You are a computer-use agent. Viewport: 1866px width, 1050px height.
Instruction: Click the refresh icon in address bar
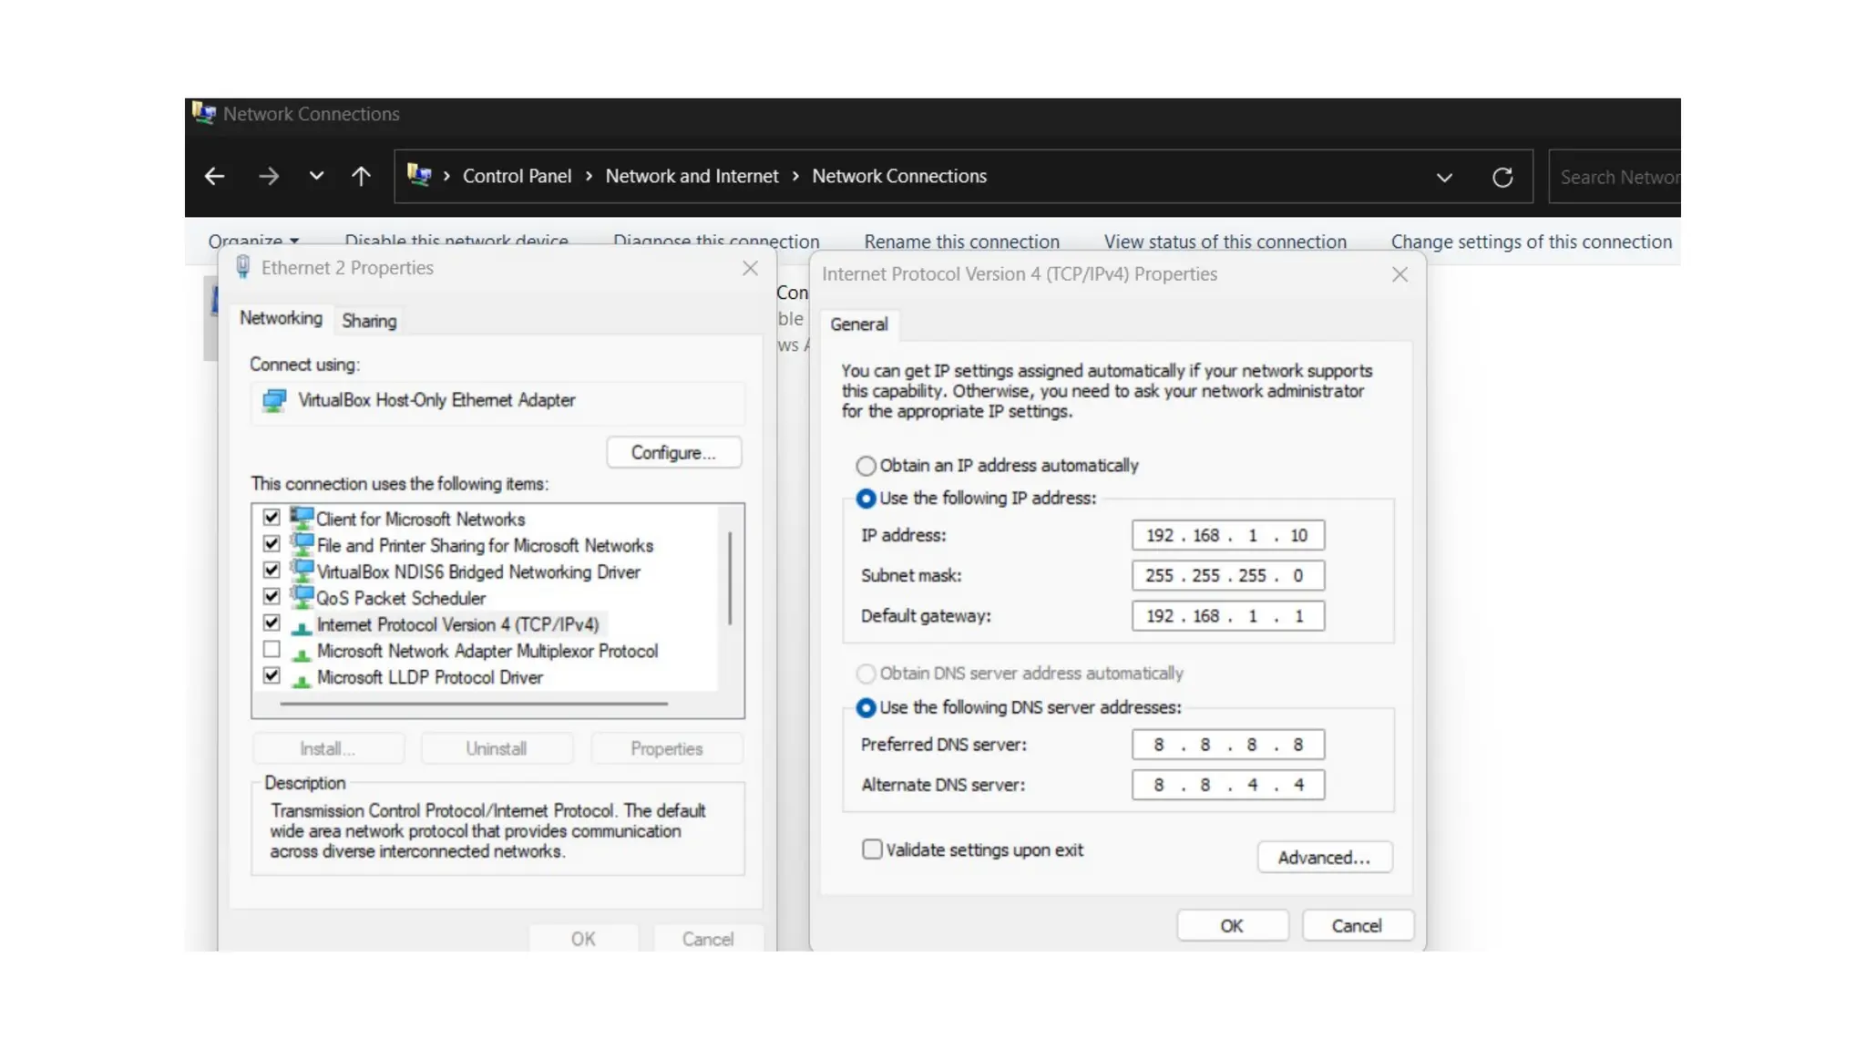pyautogui.click(x=1502, y=177)
